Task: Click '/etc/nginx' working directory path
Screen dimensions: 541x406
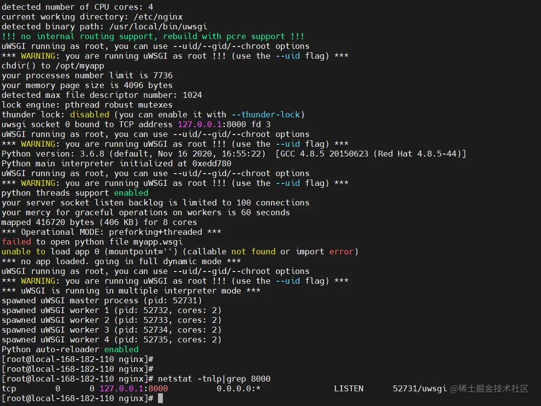Action: pyautogui.click(x=158, y=17)
